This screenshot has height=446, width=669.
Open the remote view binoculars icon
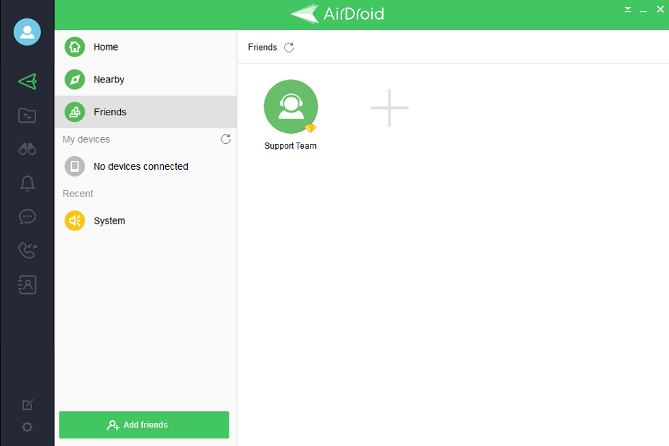click(x=27, y=149)
